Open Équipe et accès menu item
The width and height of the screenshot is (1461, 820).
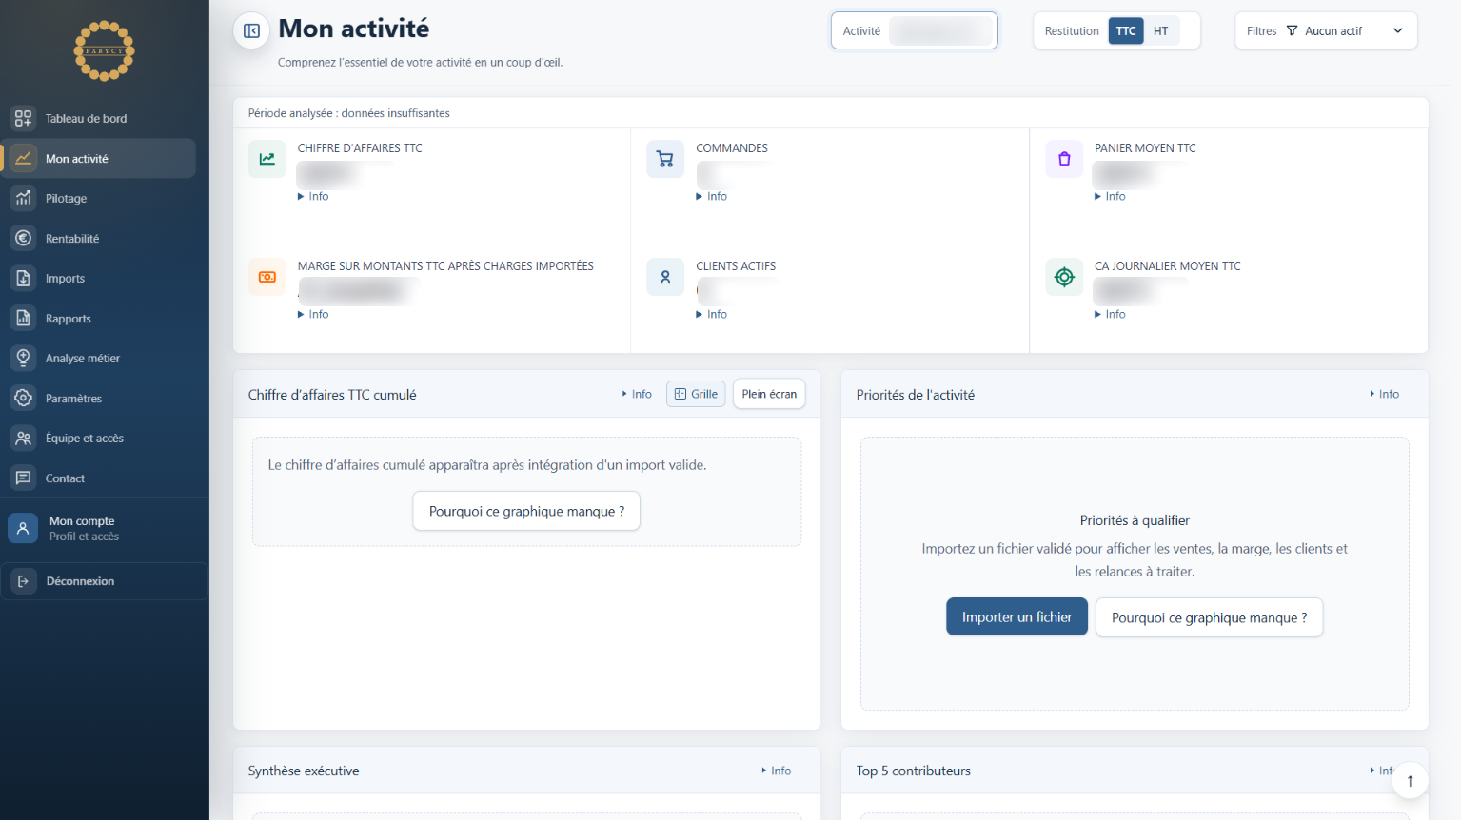click(x=99, y=438)
